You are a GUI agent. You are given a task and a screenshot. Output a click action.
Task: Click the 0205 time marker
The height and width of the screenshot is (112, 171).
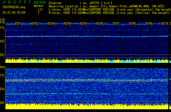(83, 23)
